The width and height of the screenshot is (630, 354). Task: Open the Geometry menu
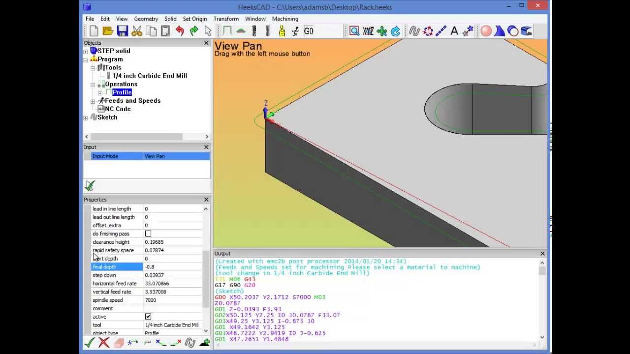[146, 19]
